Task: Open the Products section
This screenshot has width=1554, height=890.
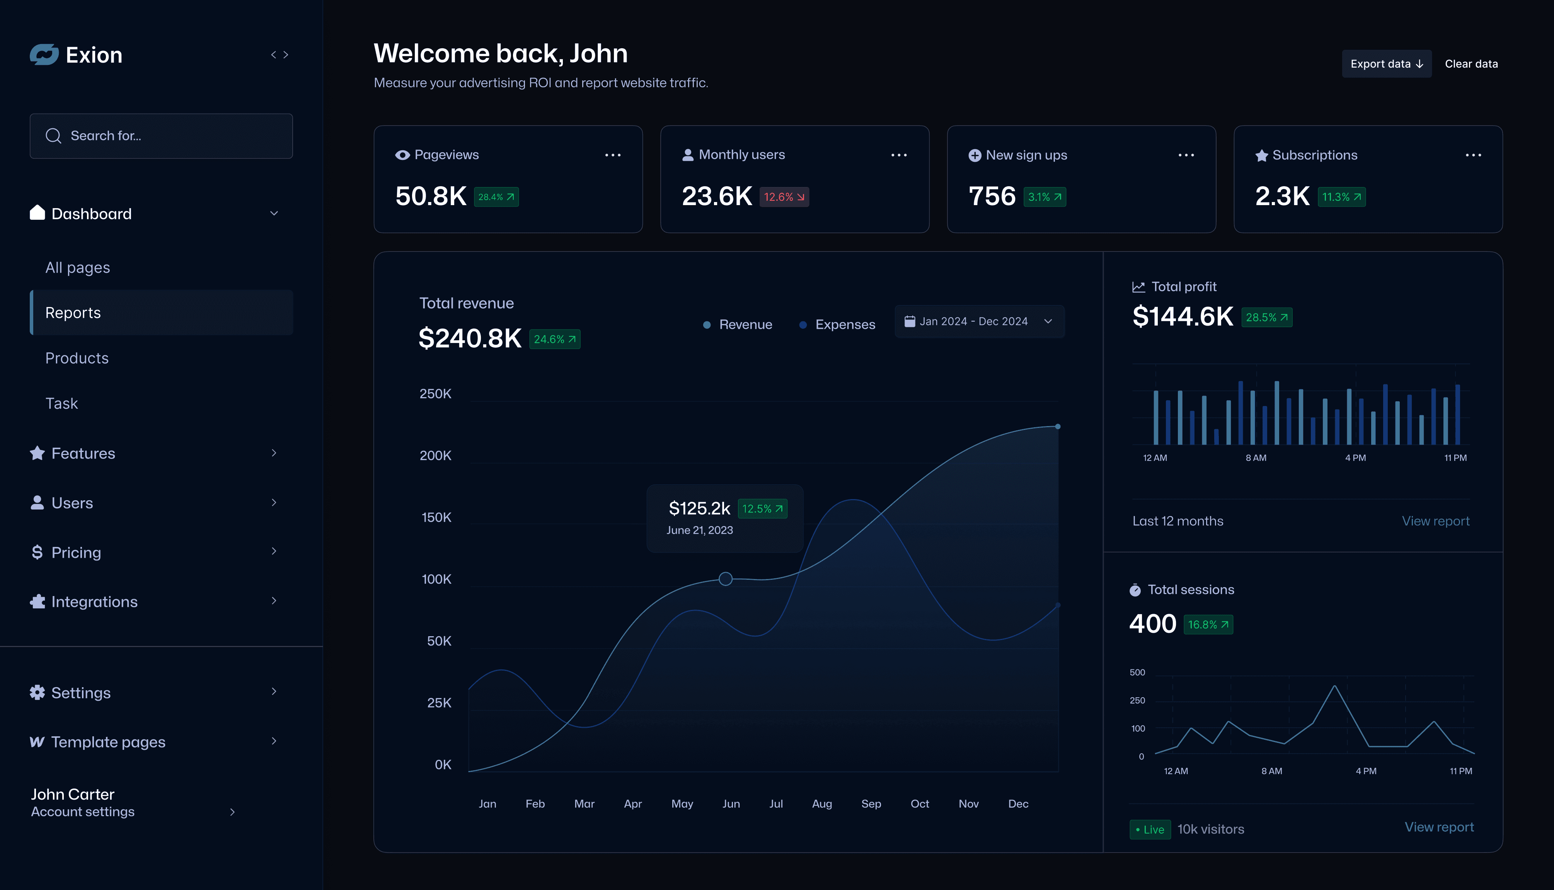Action: (x=77, y=358)
